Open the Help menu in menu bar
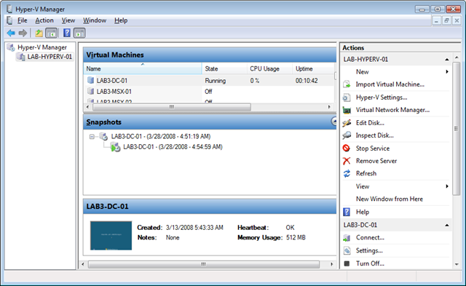Viewport: 466px width, 286px height. (121, 20)
